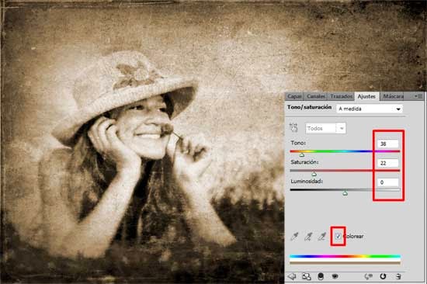The image size is (427, 284).
Task: Return to adjustment list using back arrow
Action: click(x=292, y=276)
